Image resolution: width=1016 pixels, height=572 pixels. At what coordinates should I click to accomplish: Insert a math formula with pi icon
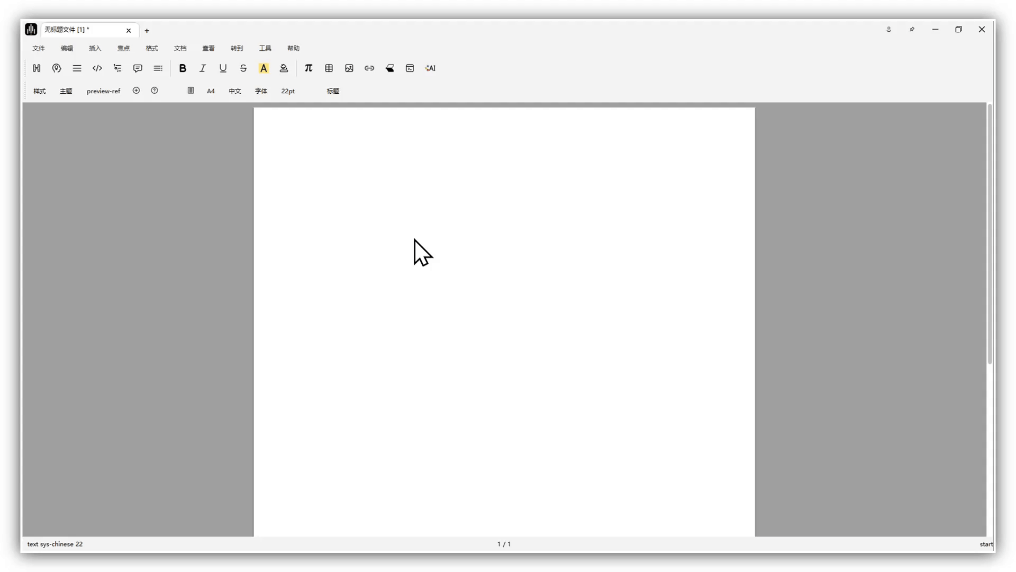[309, 68]
